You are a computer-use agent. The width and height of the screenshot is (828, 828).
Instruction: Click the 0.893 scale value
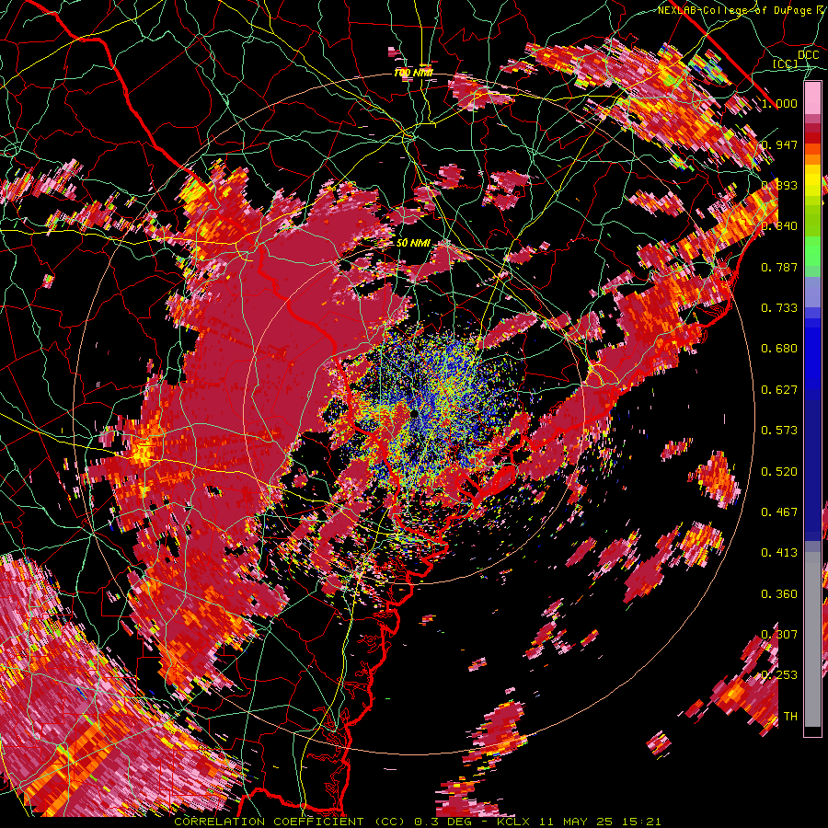pos(779,185)
